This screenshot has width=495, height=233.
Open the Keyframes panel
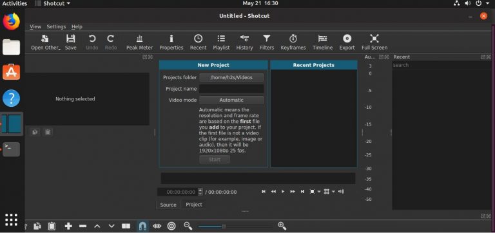coord(293,42)
